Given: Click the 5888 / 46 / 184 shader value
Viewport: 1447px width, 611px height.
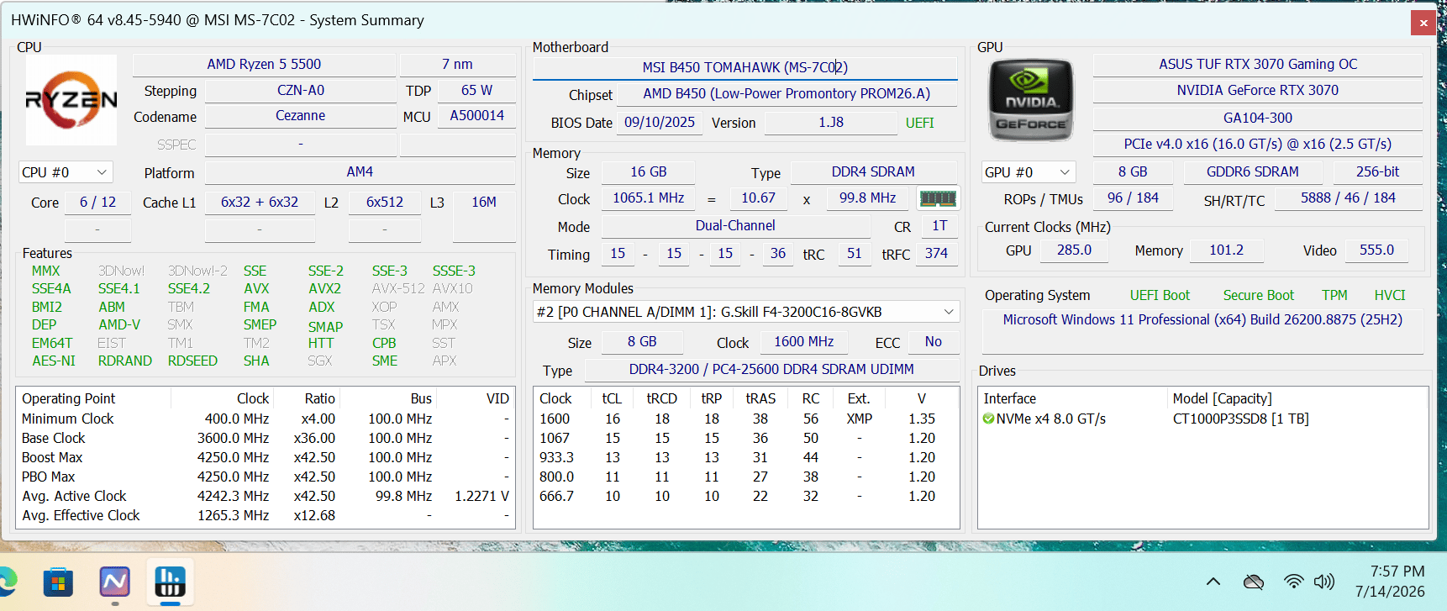Looking at the screenshot, I should point(1349,198).
